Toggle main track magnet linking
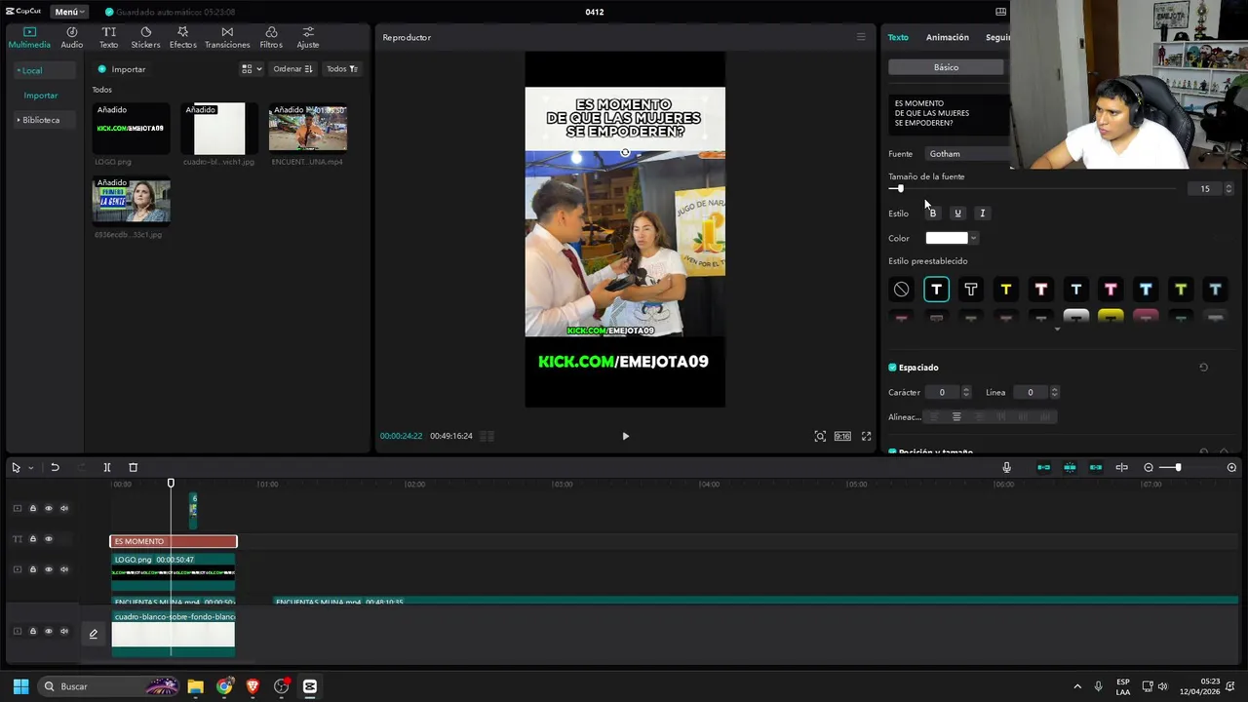 (1043, 468)
